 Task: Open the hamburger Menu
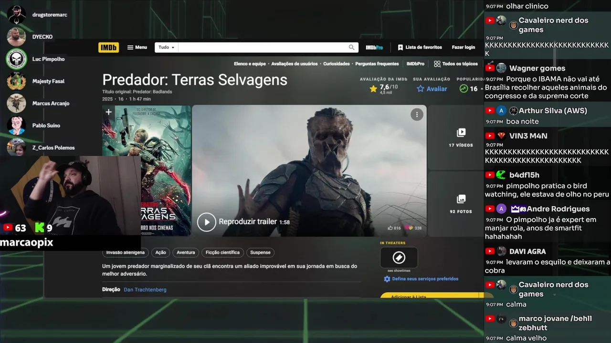click(137, 48)
